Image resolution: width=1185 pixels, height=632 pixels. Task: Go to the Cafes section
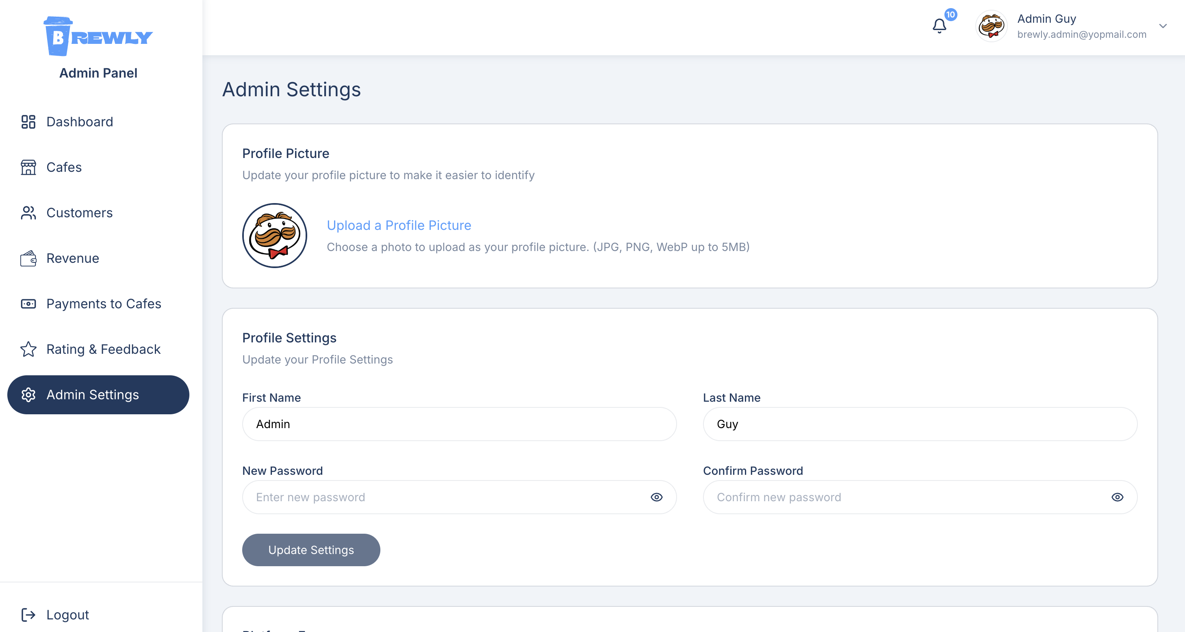click(98, 167)
